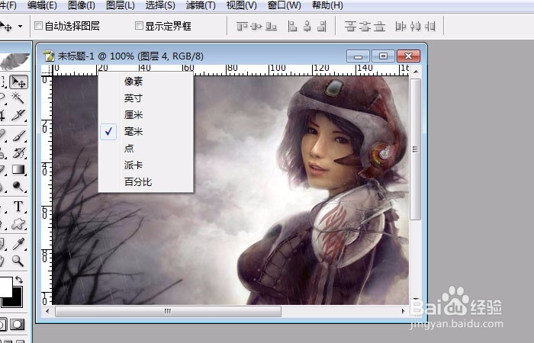The width and height of the screenshot is (534, 343).
Task: Click horizontal scrollbar left arrow
Action: pyautogui.click(x=47, y=311)
